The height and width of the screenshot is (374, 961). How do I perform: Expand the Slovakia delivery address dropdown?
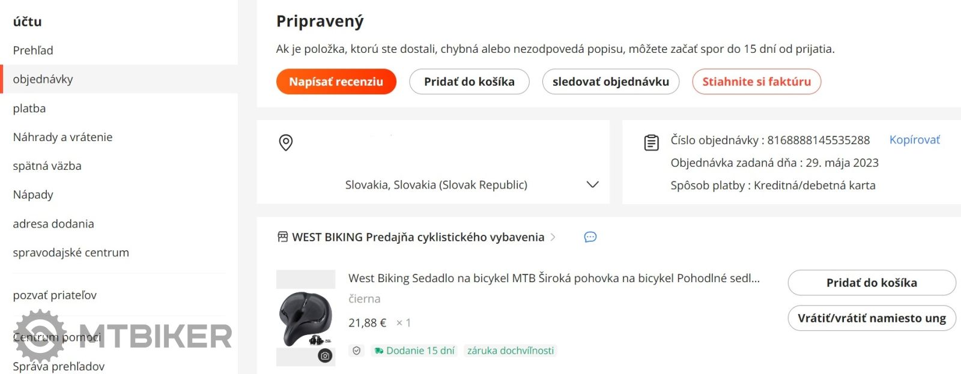(x=592, y=184)
